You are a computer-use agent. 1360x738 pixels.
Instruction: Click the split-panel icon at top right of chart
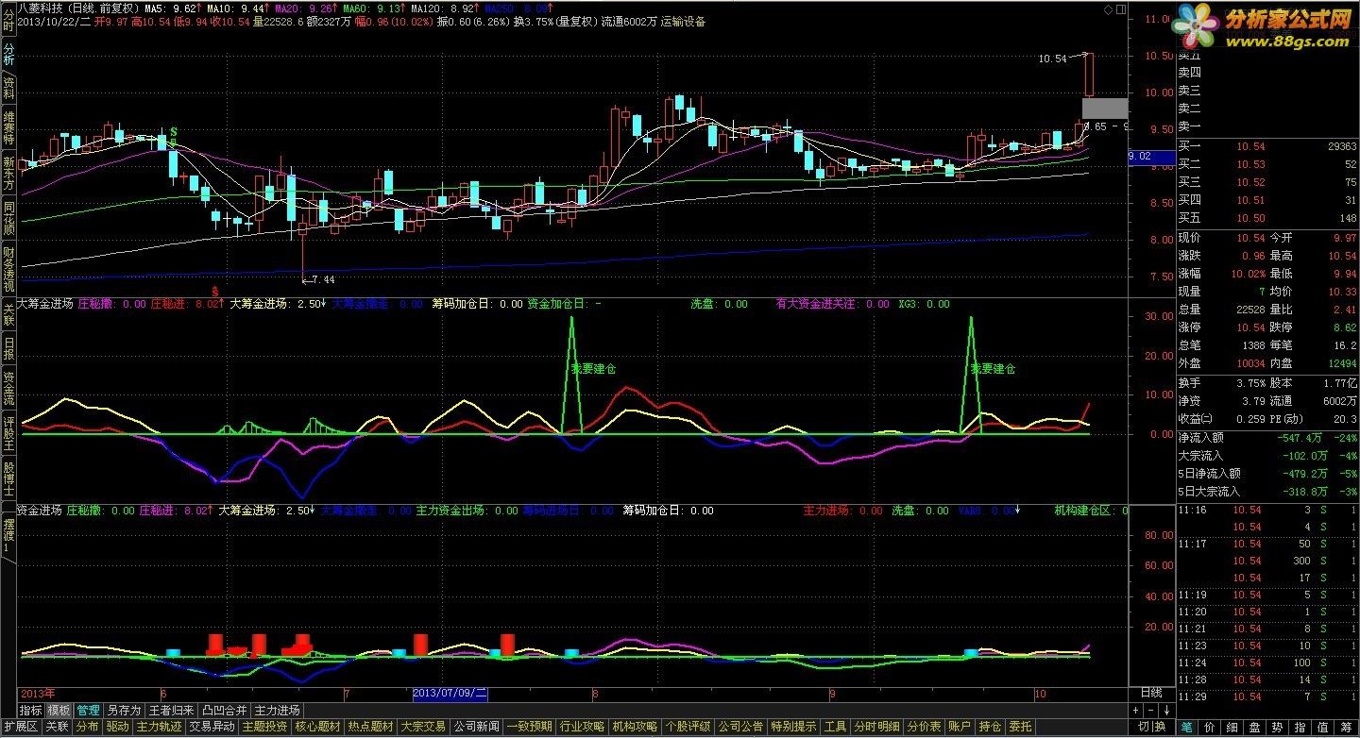[1121, 9]
